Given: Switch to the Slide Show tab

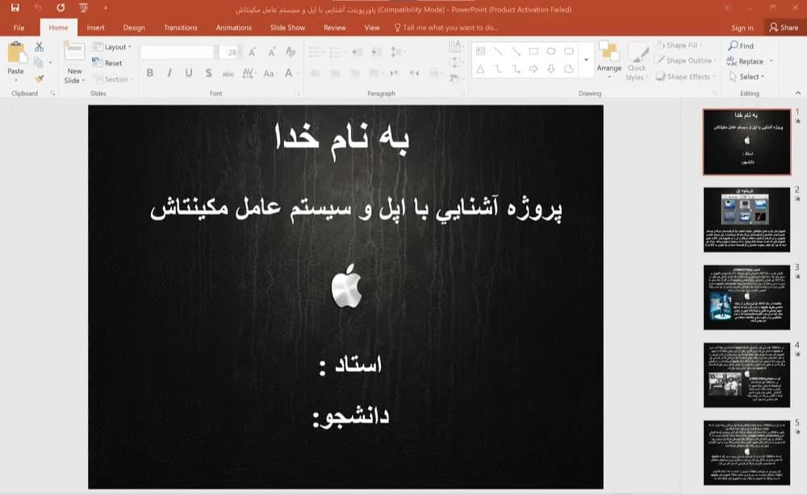Looking at the screenshot, I should [288, 27].
